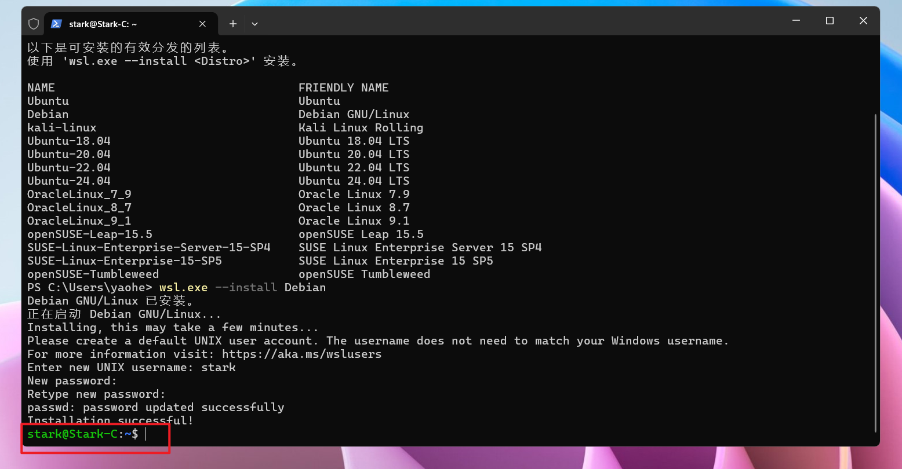Click the 'Retype new password:' line
The image size is (902, 469).
click(97, 394)
